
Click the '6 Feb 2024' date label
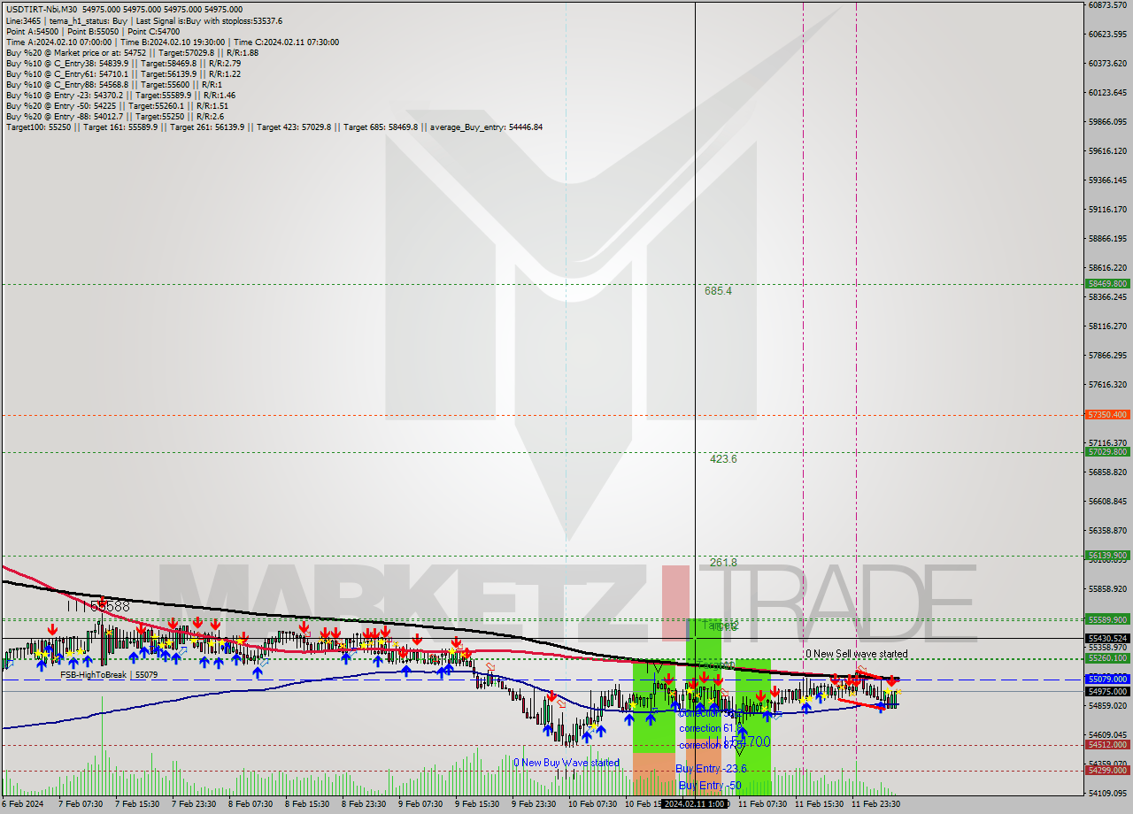pyautogui.click(x=22, y=804)
